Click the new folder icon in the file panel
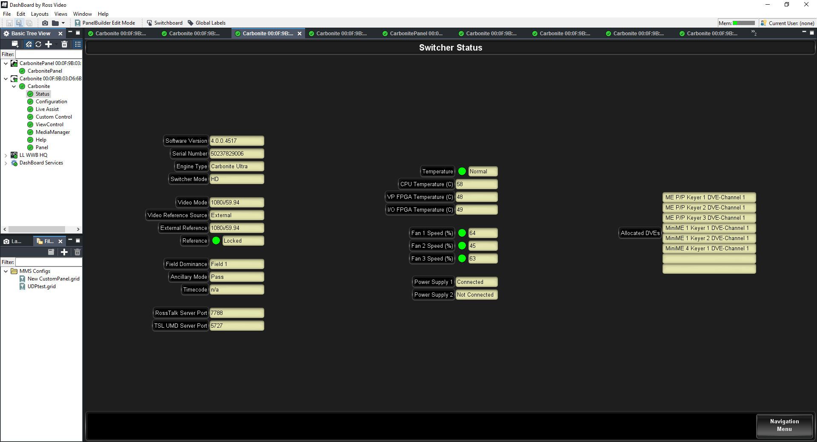Viewport: 817px width, 442px height. click(x=51, y=252)
